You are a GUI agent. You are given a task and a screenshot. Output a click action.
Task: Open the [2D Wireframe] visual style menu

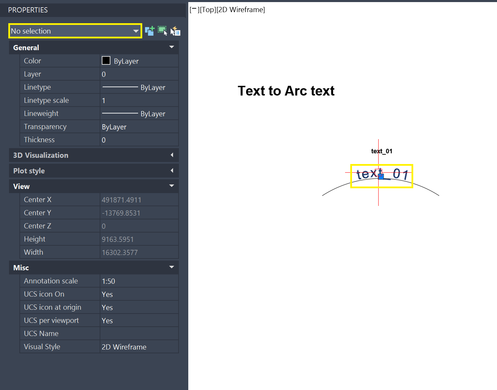(241, 10)
